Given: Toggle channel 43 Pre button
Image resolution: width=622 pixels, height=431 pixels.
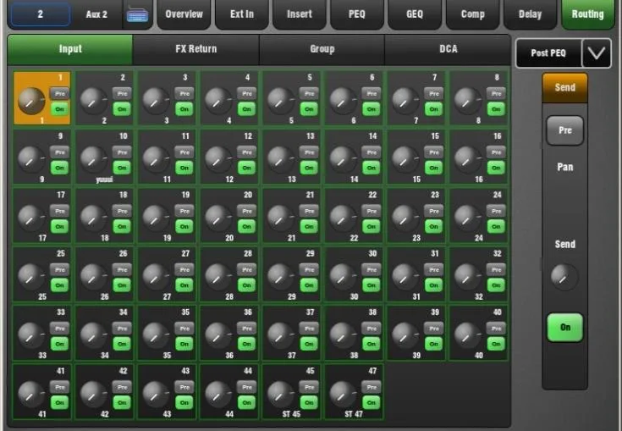Looking at the screenshot, I should click(x=184, y=388).
